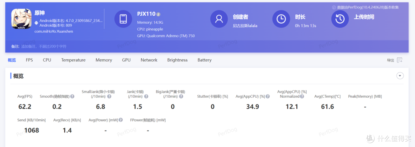
Task: Click the Stutter(卡顿率) [%] label
Action: point(212,97)
